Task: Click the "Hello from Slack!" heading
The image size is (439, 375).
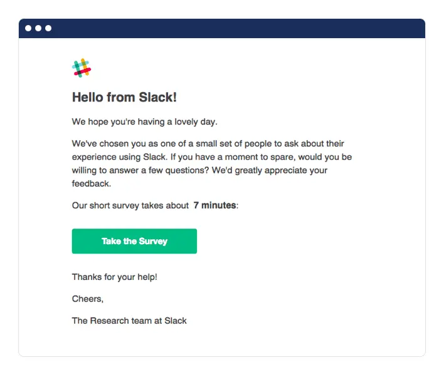Action: 124,97
